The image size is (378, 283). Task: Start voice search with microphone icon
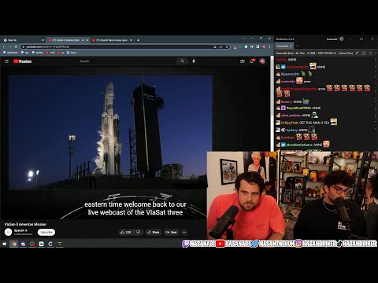tap(194, 61)
